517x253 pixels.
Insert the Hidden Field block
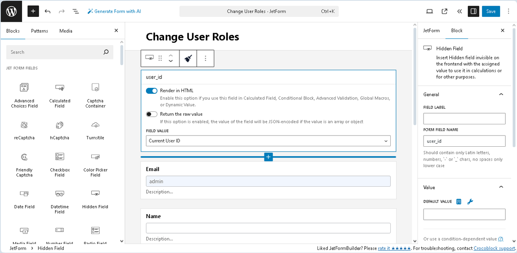click(95, 199)
